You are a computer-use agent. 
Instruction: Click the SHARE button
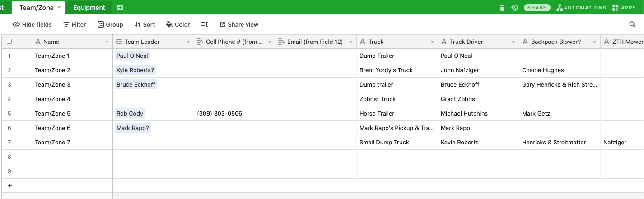pyautogui.click(x=537, y=8)
